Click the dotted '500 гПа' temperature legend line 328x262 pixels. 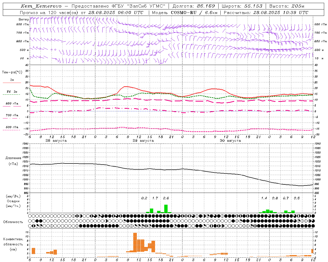click(x=11, y=130)
